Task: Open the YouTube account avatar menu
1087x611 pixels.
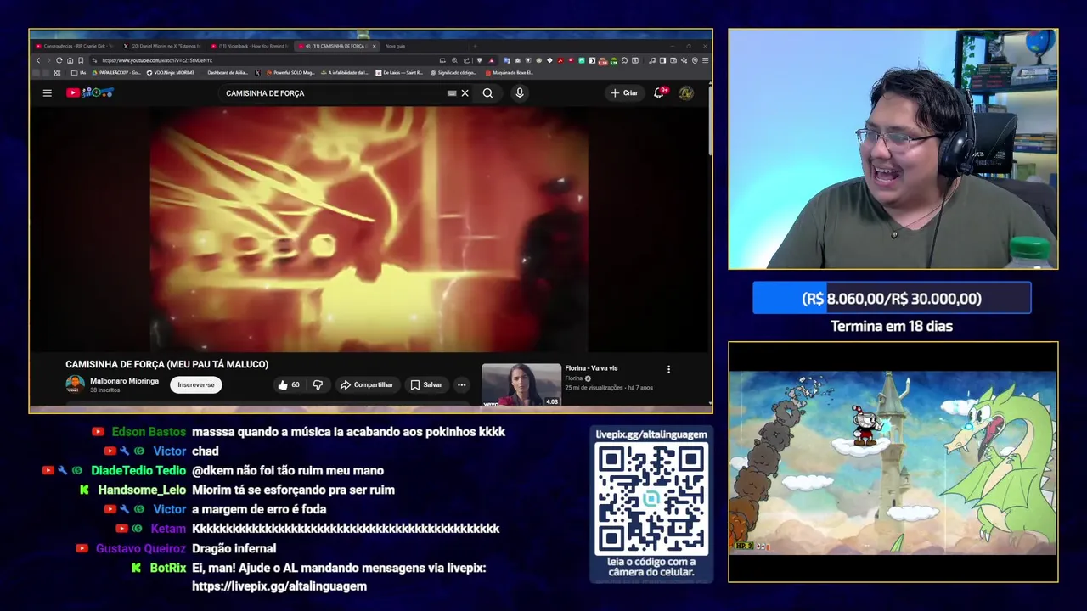Action: pos(685,93)
